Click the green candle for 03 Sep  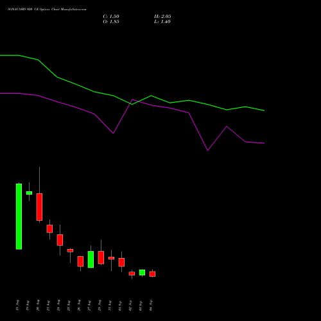click(x=142, y=272)
